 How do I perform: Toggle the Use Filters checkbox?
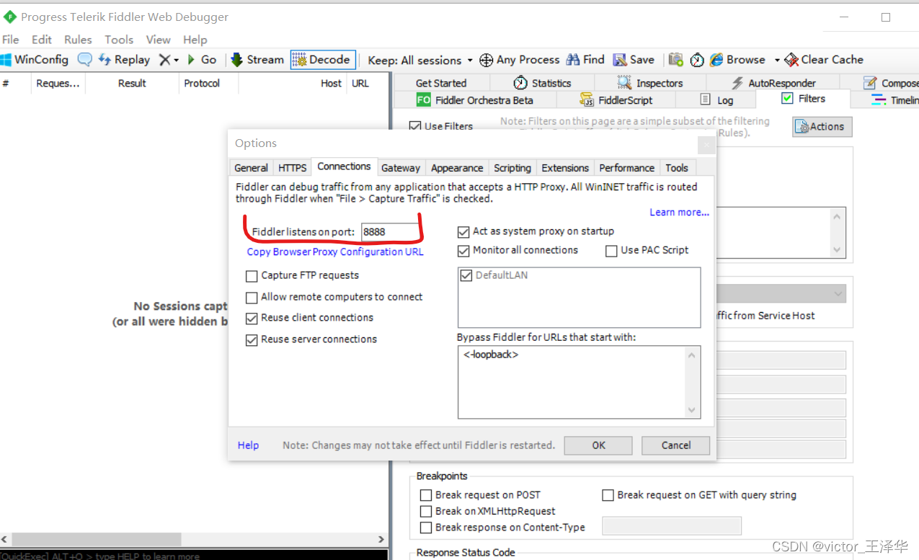[x=415, y=126]
